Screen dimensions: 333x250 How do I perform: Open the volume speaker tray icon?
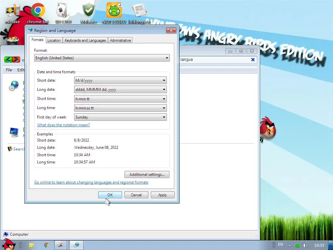coord(305,245)
